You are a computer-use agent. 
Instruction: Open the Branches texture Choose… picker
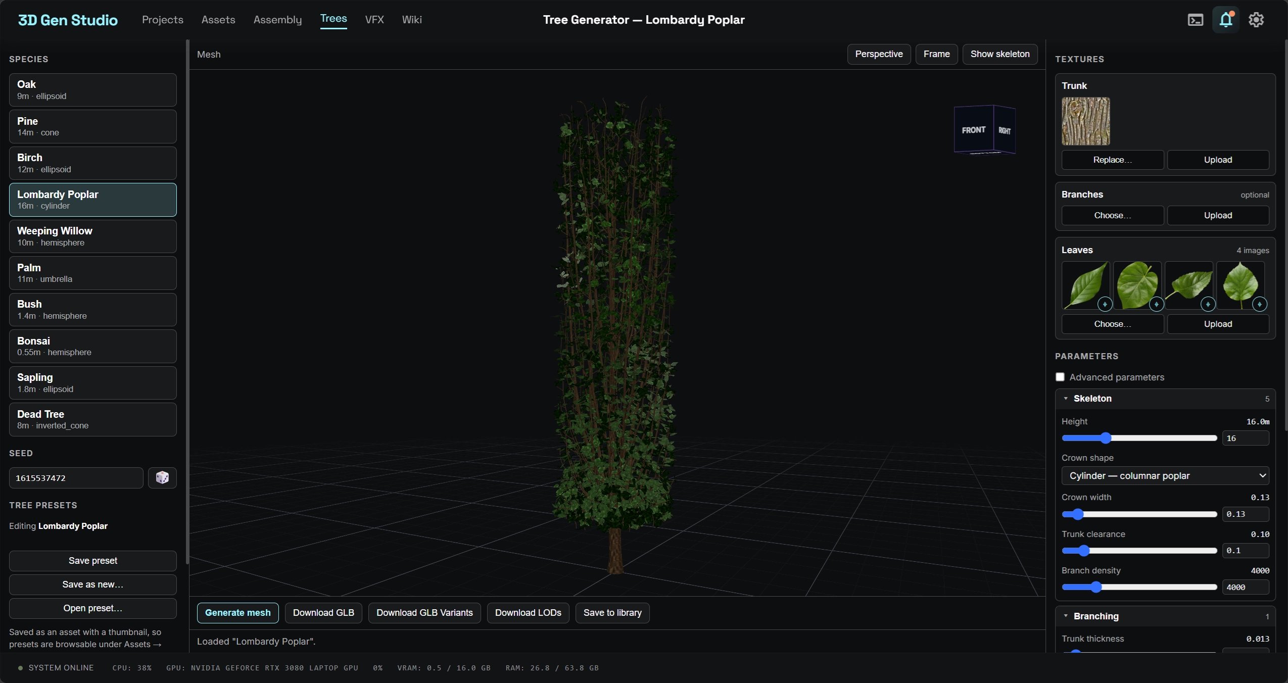(x=1113, y=215)
